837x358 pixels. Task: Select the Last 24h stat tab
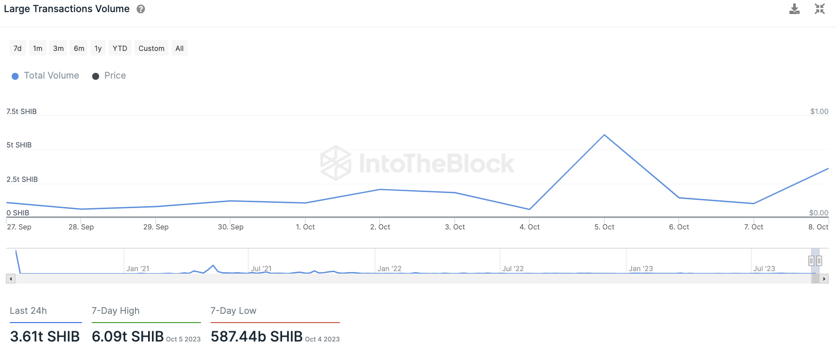tap(29, 311)
